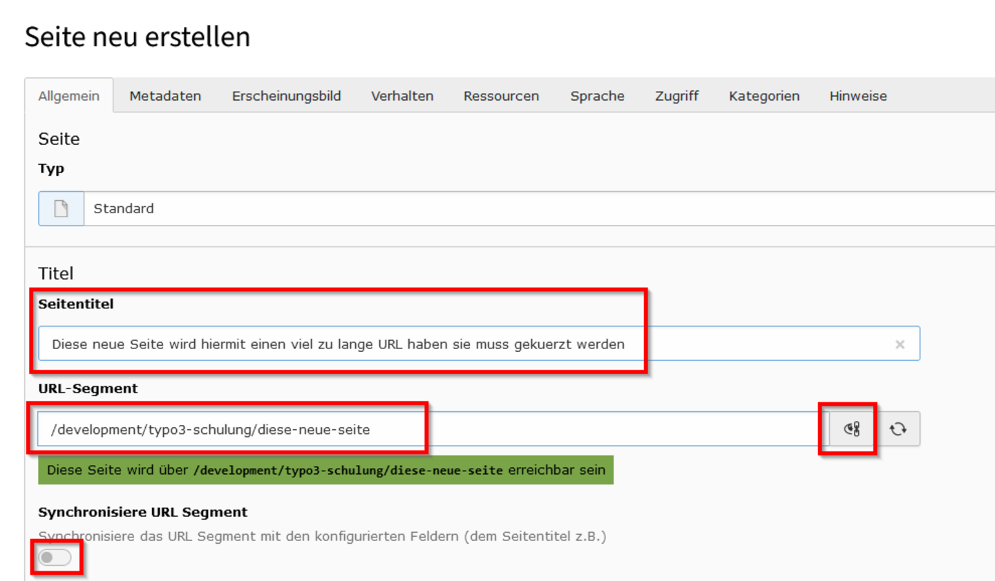Viewport: 995px width, 581px height.
Task: Focus the Seitentitel text field
Action: tap(479, 344)
